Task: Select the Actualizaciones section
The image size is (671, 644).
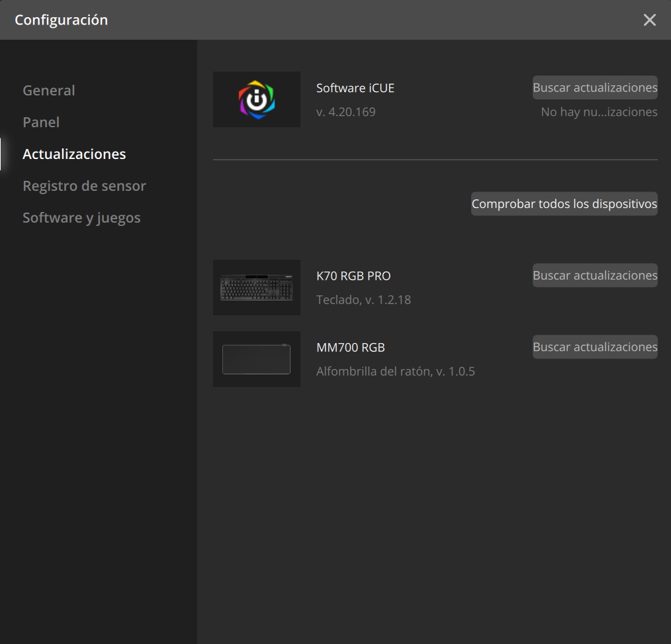Action: pos(74,154)
